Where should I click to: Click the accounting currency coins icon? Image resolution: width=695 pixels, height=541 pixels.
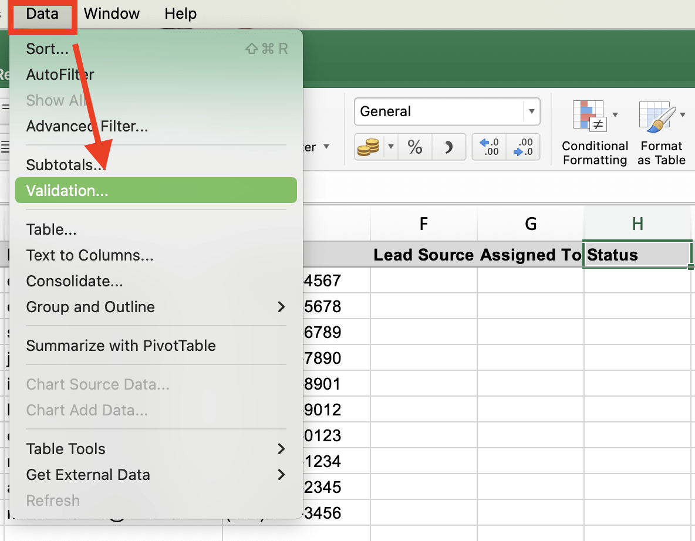369,147
